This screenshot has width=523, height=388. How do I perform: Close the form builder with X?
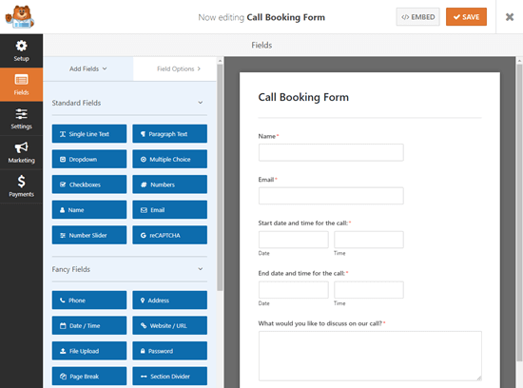(x=510, y=17)
